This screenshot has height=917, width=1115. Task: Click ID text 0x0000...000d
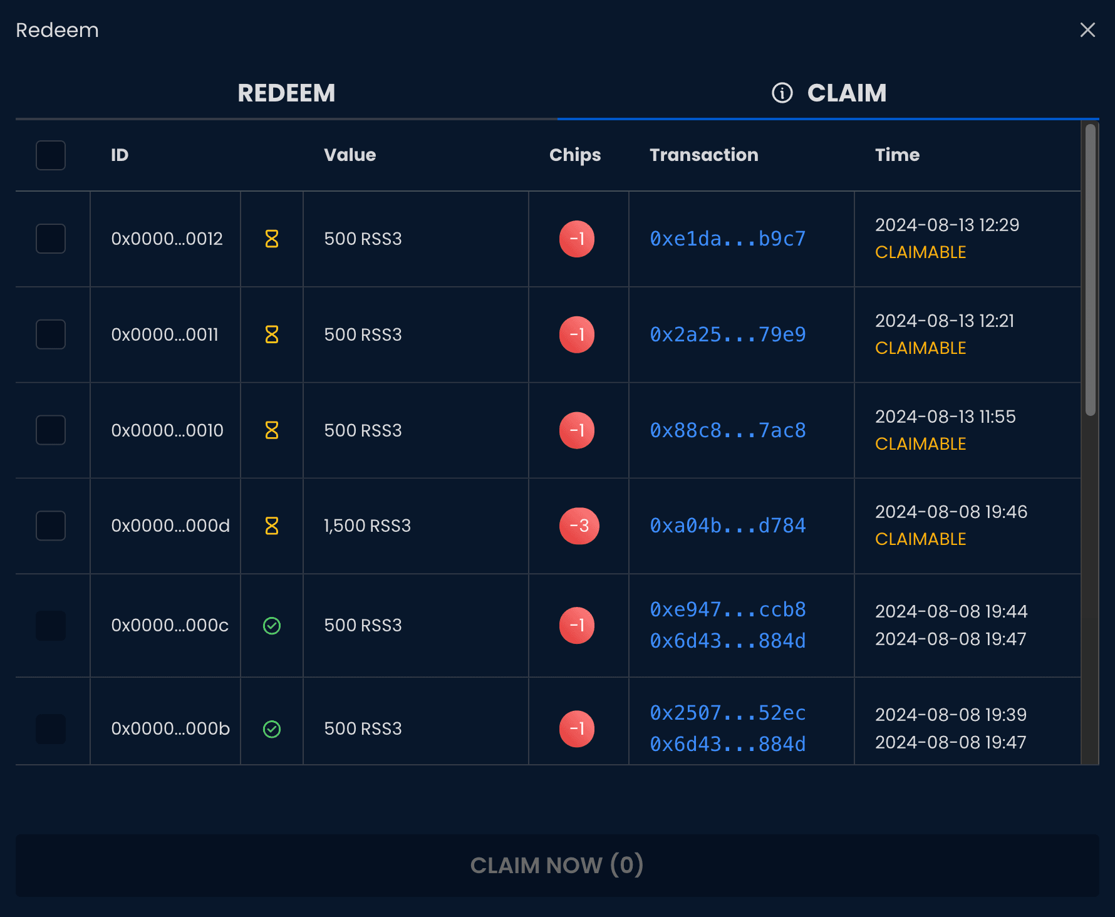tap(170, 526)
